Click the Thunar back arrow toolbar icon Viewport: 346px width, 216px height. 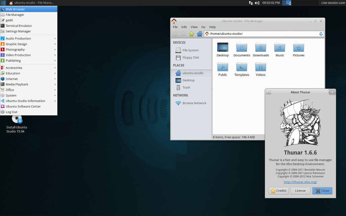coord(175,34)
